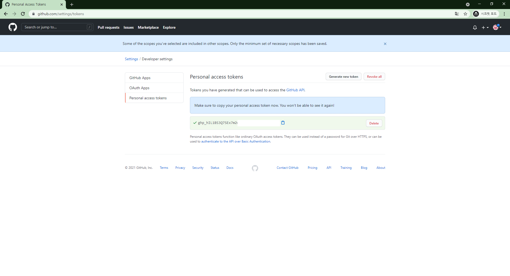Open the Security footer link
Screen dimensions: 510x276
click(x=198, y=168)
